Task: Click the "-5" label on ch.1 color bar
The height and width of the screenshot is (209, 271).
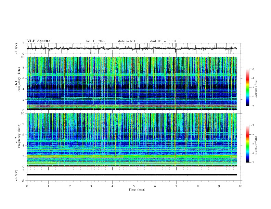Action: (252, 87)
